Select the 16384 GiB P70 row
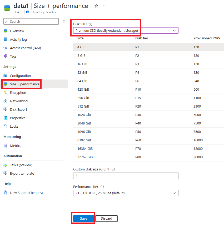Viewport: 224px width, 227px height. (148, 149)
